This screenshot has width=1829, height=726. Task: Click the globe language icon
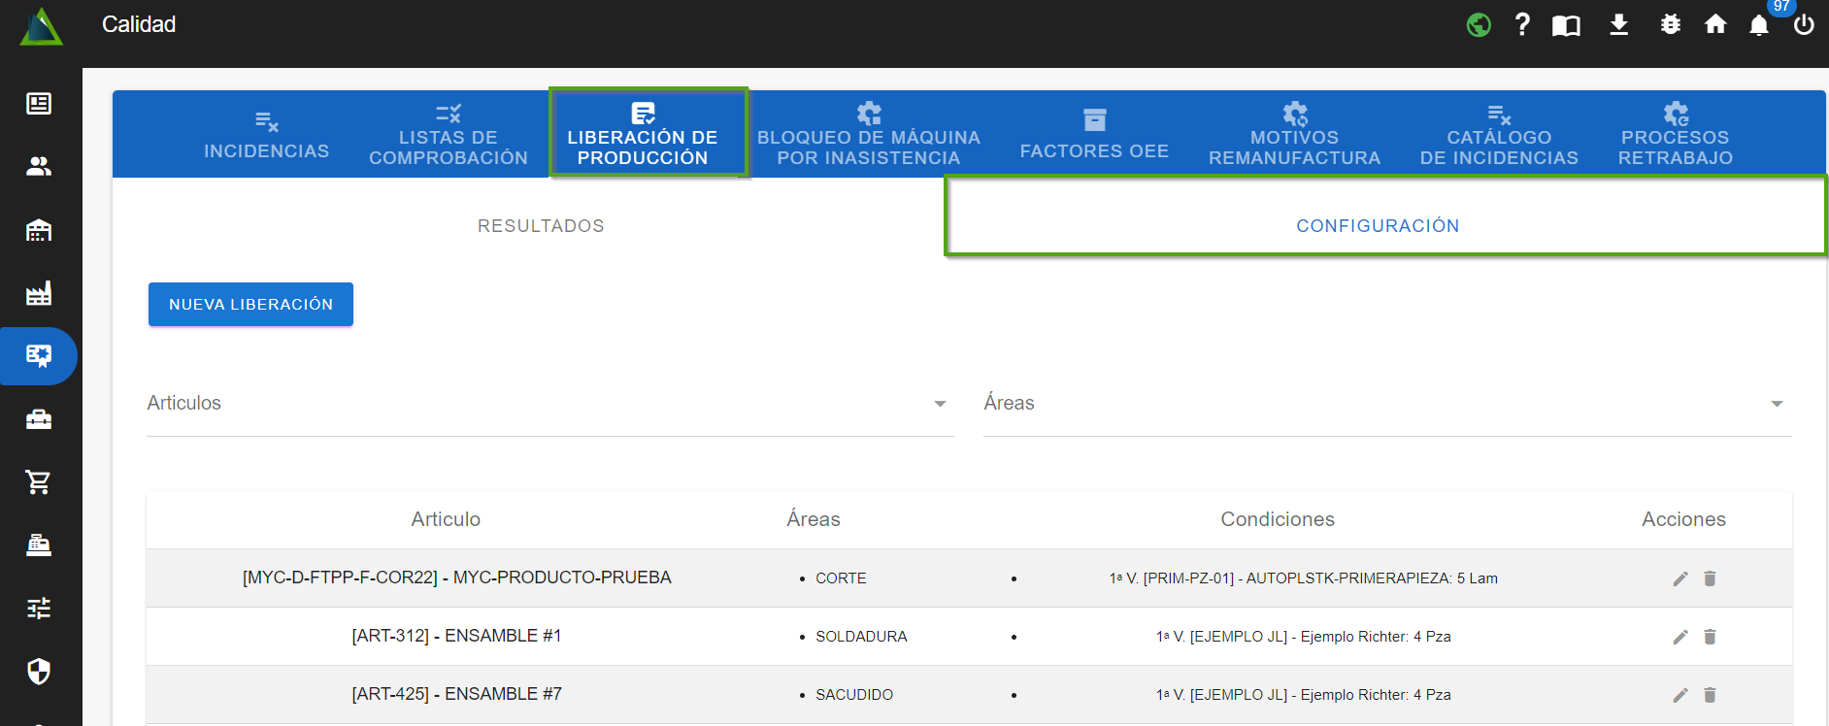(1478, 24)
